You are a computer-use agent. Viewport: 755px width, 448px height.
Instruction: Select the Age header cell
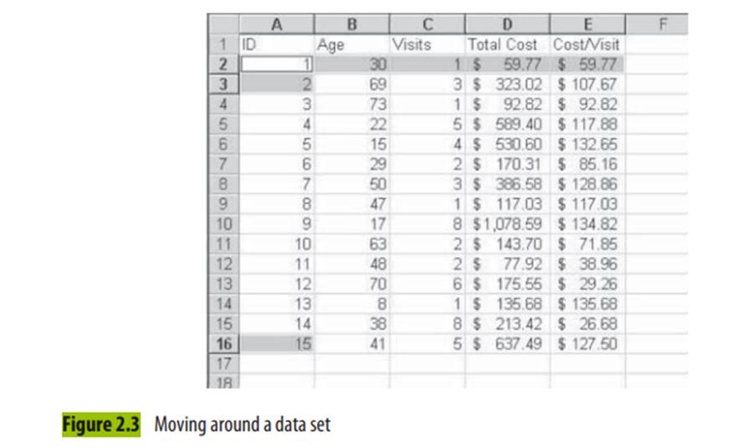coord(352,43)
